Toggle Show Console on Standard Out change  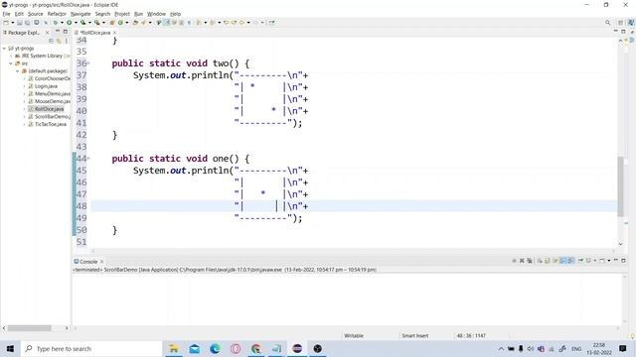[x=562, y=261]
